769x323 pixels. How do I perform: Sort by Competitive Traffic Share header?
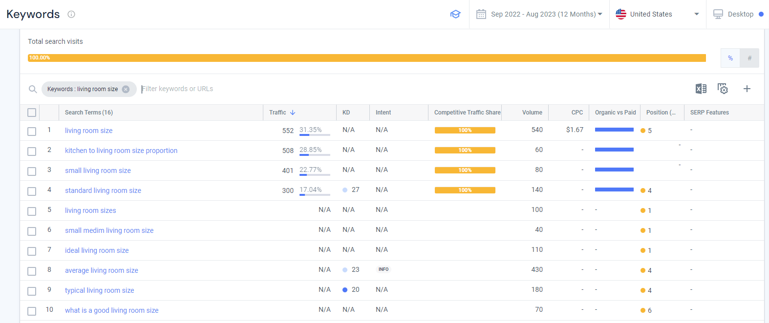click(x=467, y=113)
